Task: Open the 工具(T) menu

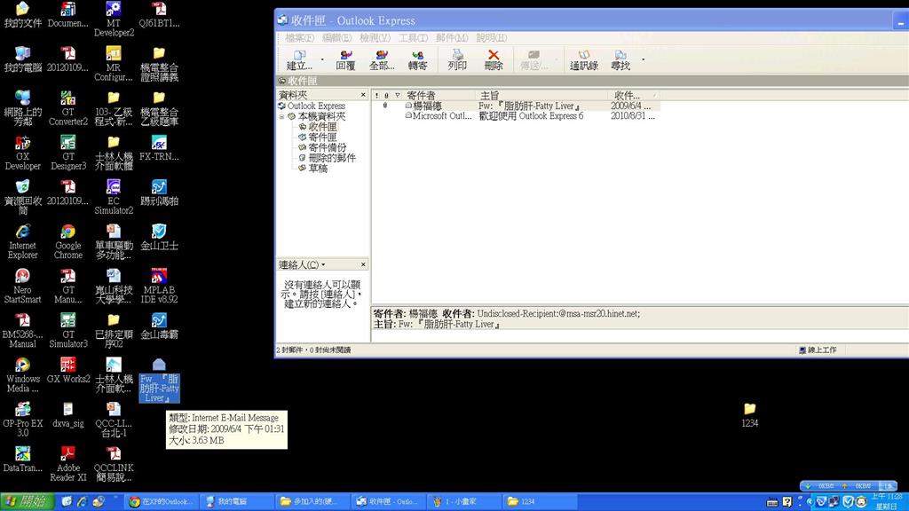Action: (x=413, y=37)
